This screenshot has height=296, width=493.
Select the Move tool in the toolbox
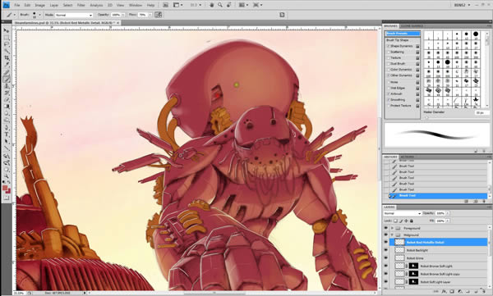click(x=7, y=30)
